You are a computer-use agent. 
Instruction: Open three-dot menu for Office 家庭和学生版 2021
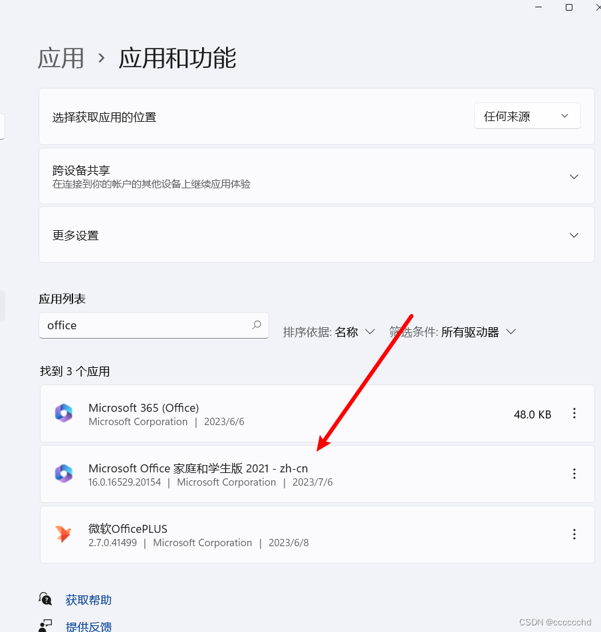574,474
